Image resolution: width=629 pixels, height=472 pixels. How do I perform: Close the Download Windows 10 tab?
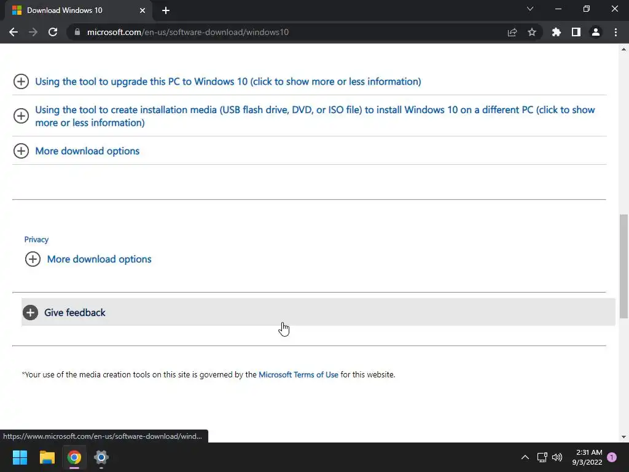click(x=143, y=10)
